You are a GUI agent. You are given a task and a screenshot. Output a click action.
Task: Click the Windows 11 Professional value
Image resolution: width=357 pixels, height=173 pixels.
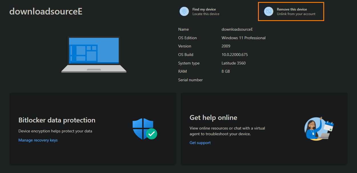coord(243,38)
